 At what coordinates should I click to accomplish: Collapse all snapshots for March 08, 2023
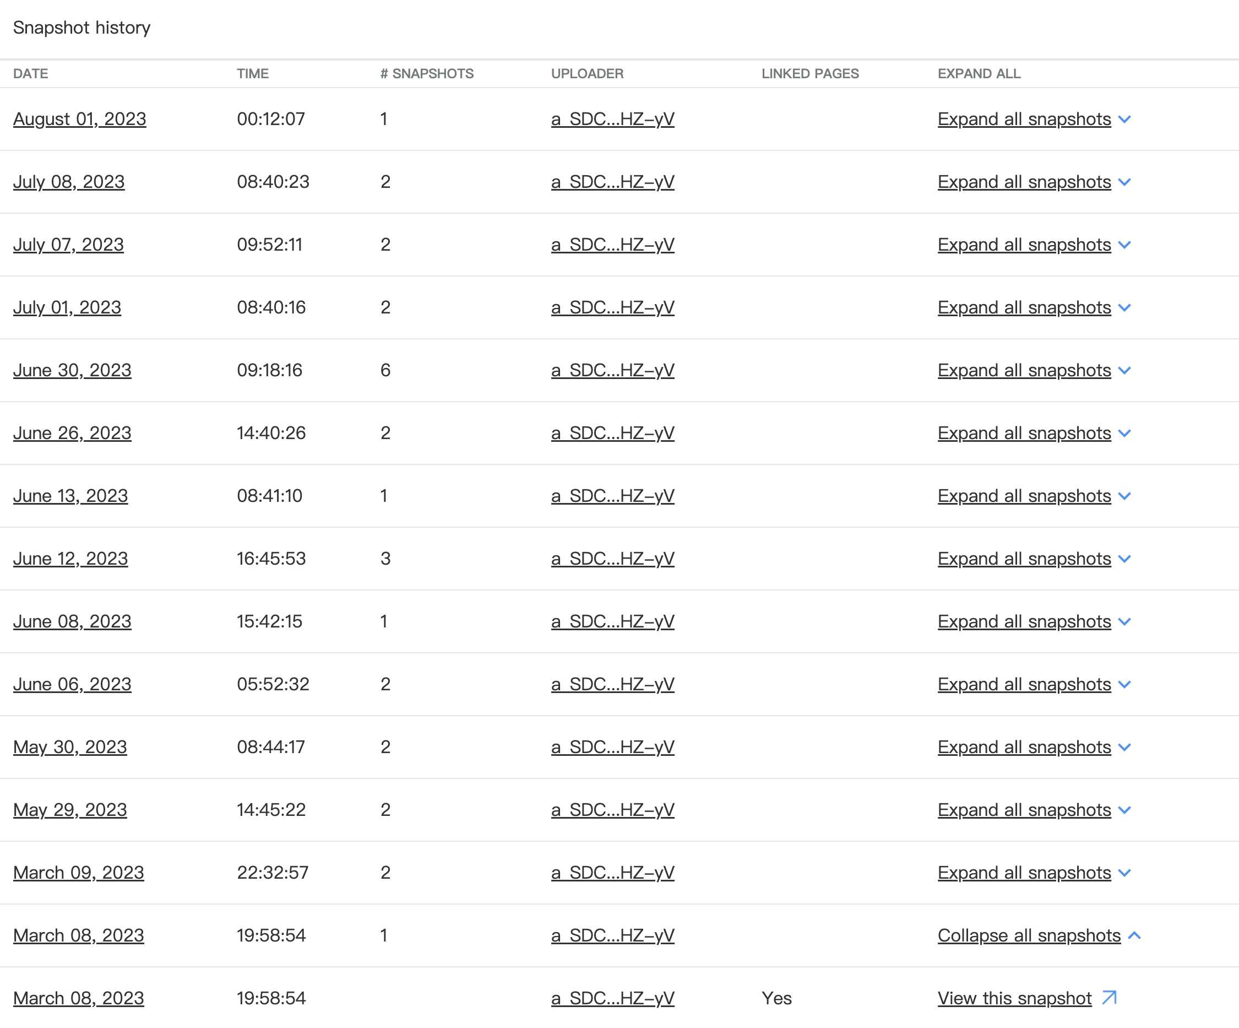coord(1029,935)
